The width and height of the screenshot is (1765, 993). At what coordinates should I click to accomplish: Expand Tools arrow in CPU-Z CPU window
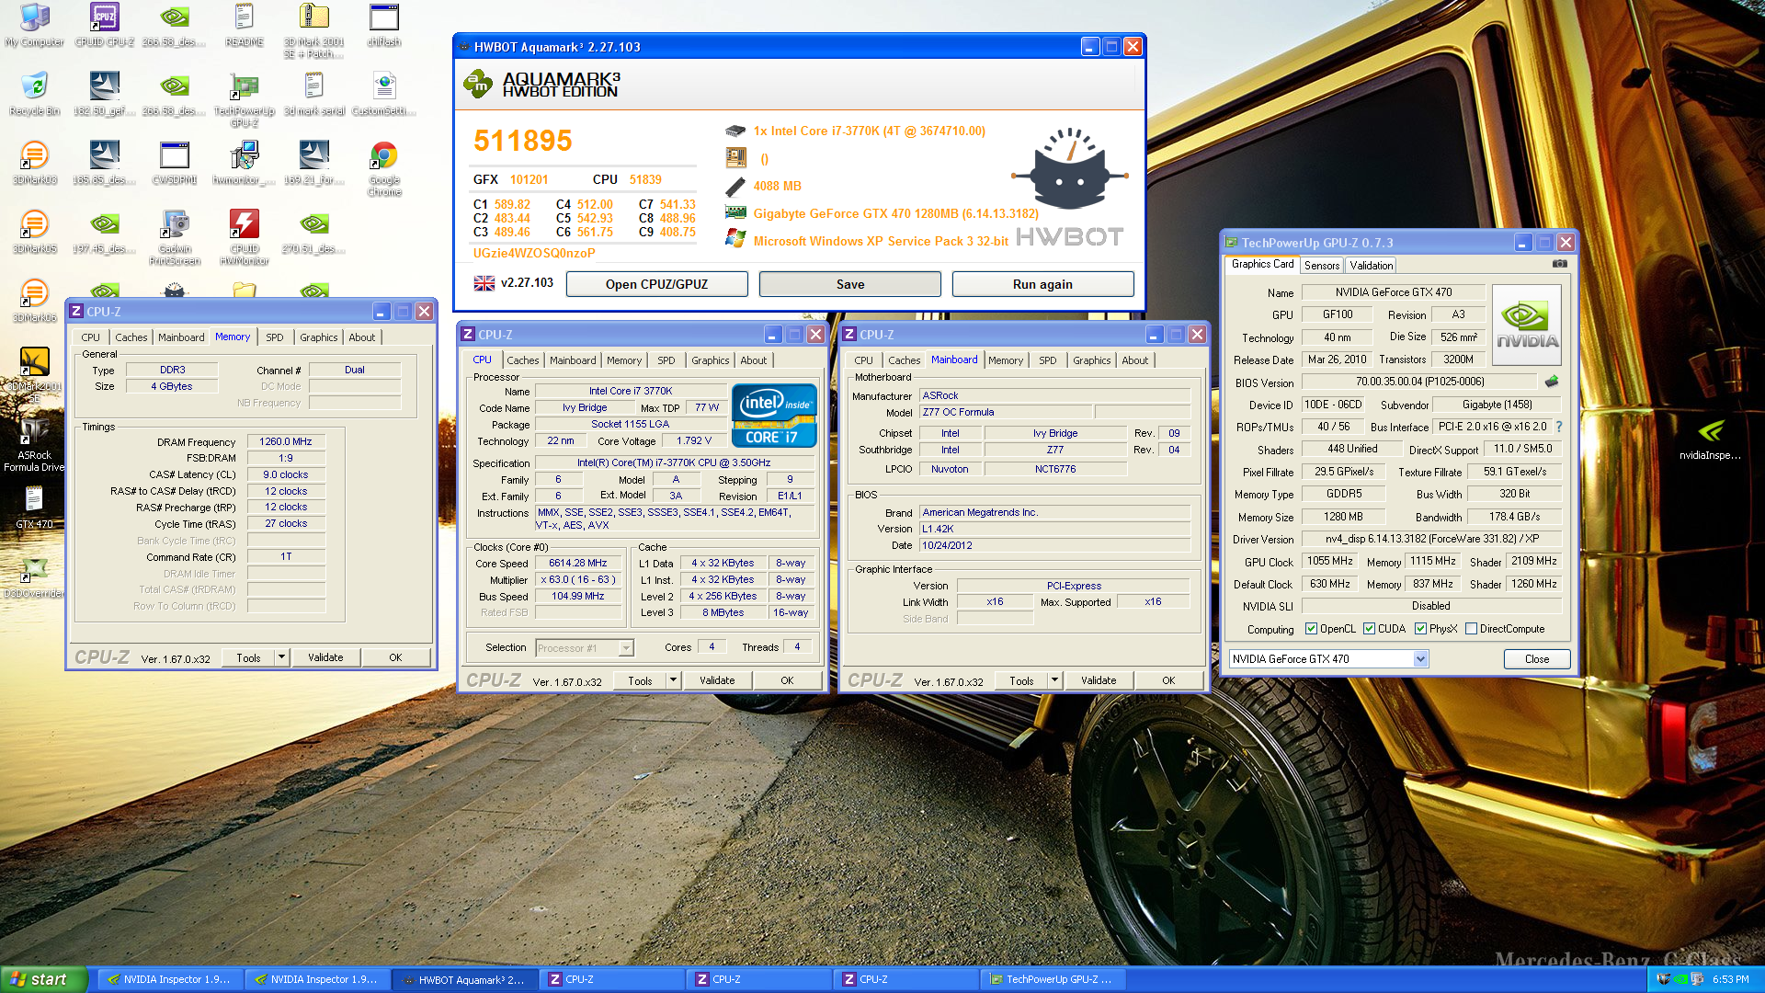point(673,680)
